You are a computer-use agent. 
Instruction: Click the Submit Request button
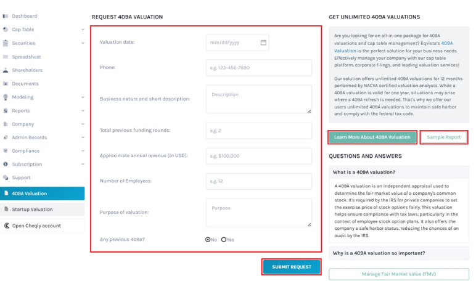[x=292, y=267]
